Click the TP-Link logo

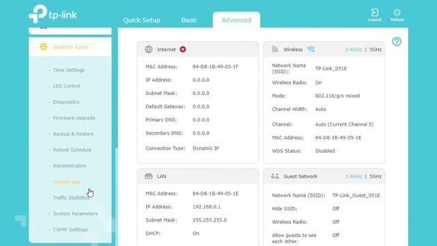53,14
